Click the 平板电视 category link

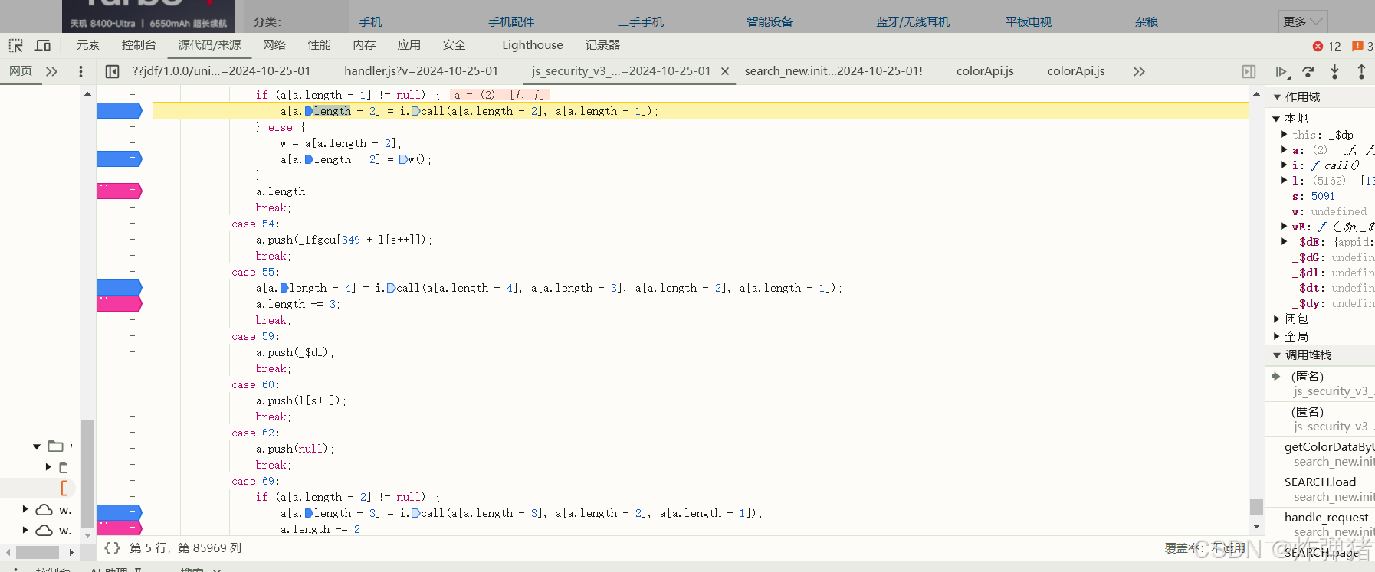pos(1029,21)
